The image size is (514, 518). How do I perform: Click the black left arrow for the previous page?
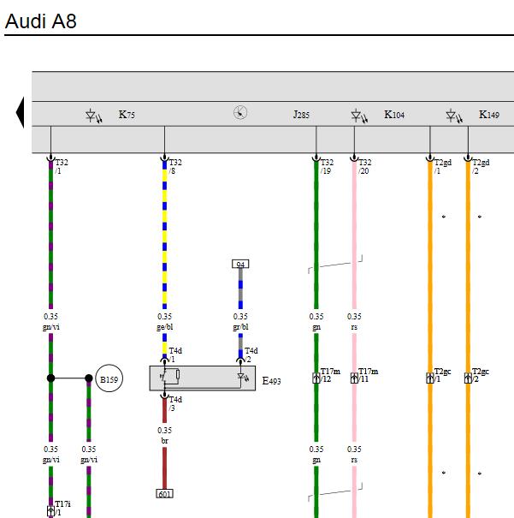[21, 112]
